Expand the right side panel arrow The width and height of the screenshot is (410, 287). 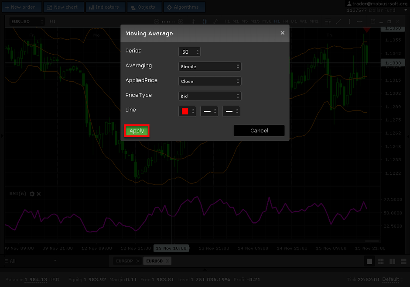tap(408, 136)
